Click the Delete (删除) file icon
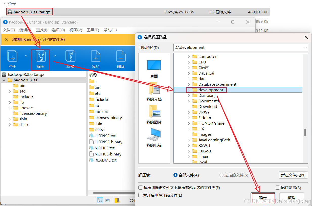312x206 pixels. 121,57
